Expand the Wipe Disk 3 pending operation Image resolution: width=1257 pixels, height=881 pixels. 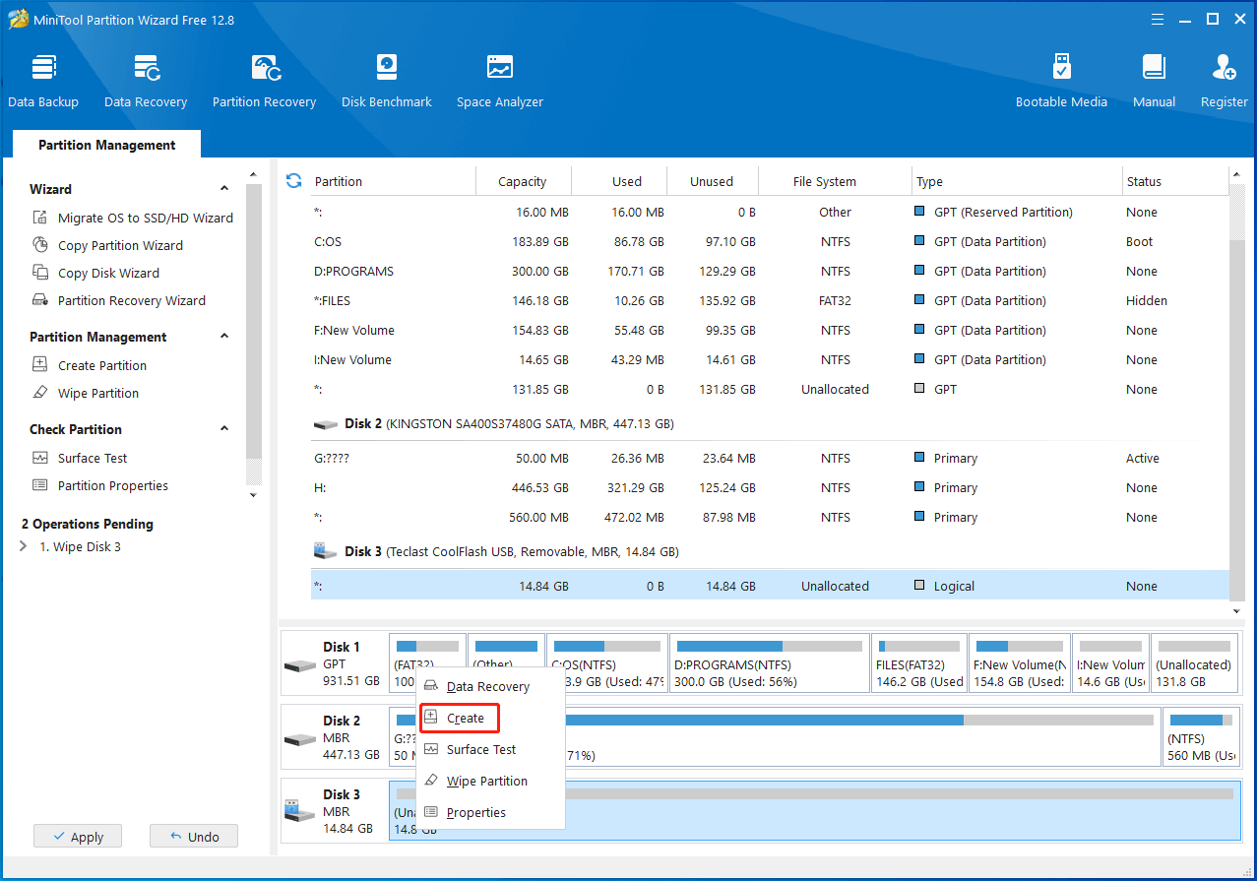coord(24,546)
